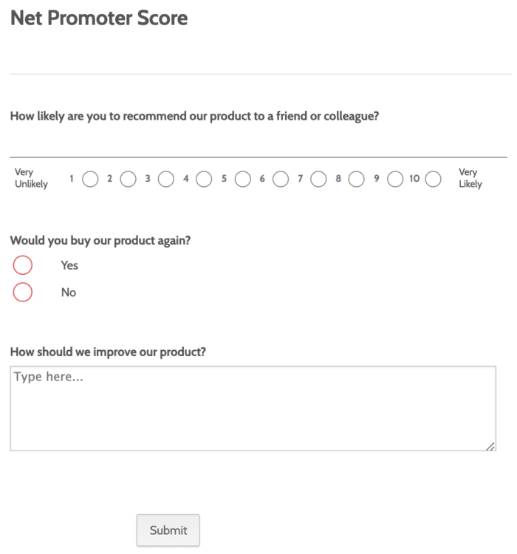
Task: Choose rating 10 radio button
Action: pyautogui.click(x=434, y=179)
